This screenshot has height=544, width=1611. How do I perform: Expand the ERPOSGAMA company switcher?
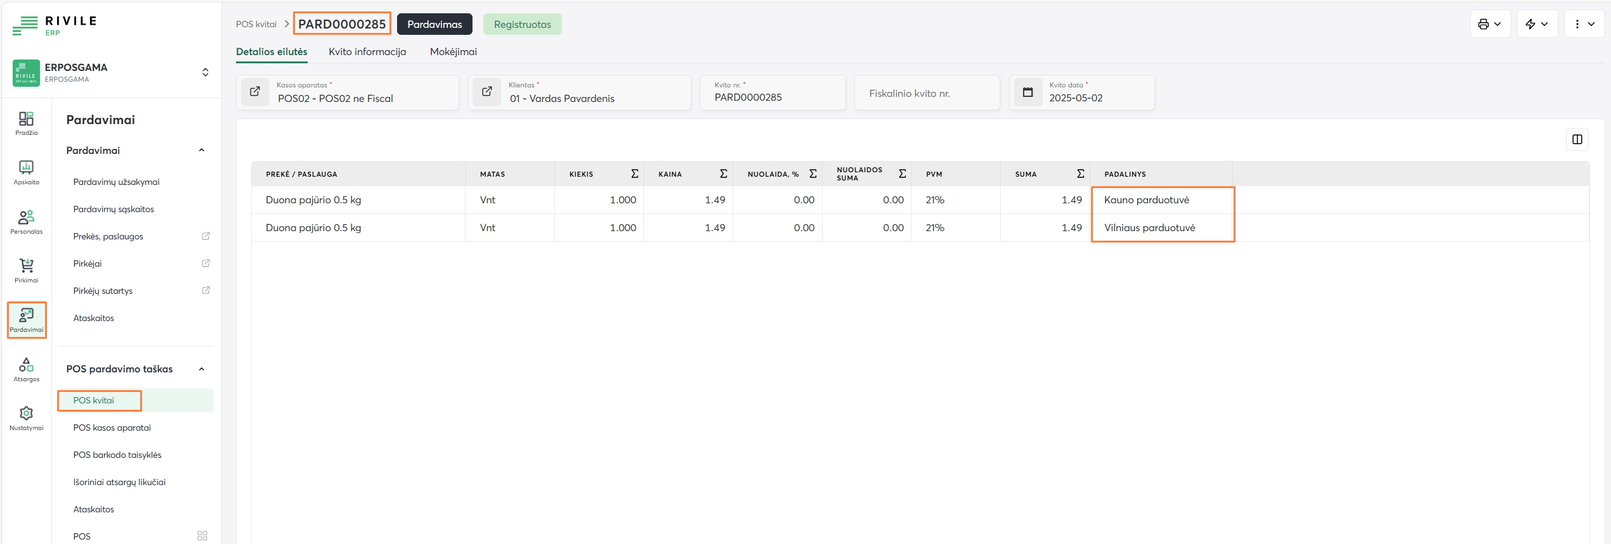pyautogui.click(x=205, y=72)
